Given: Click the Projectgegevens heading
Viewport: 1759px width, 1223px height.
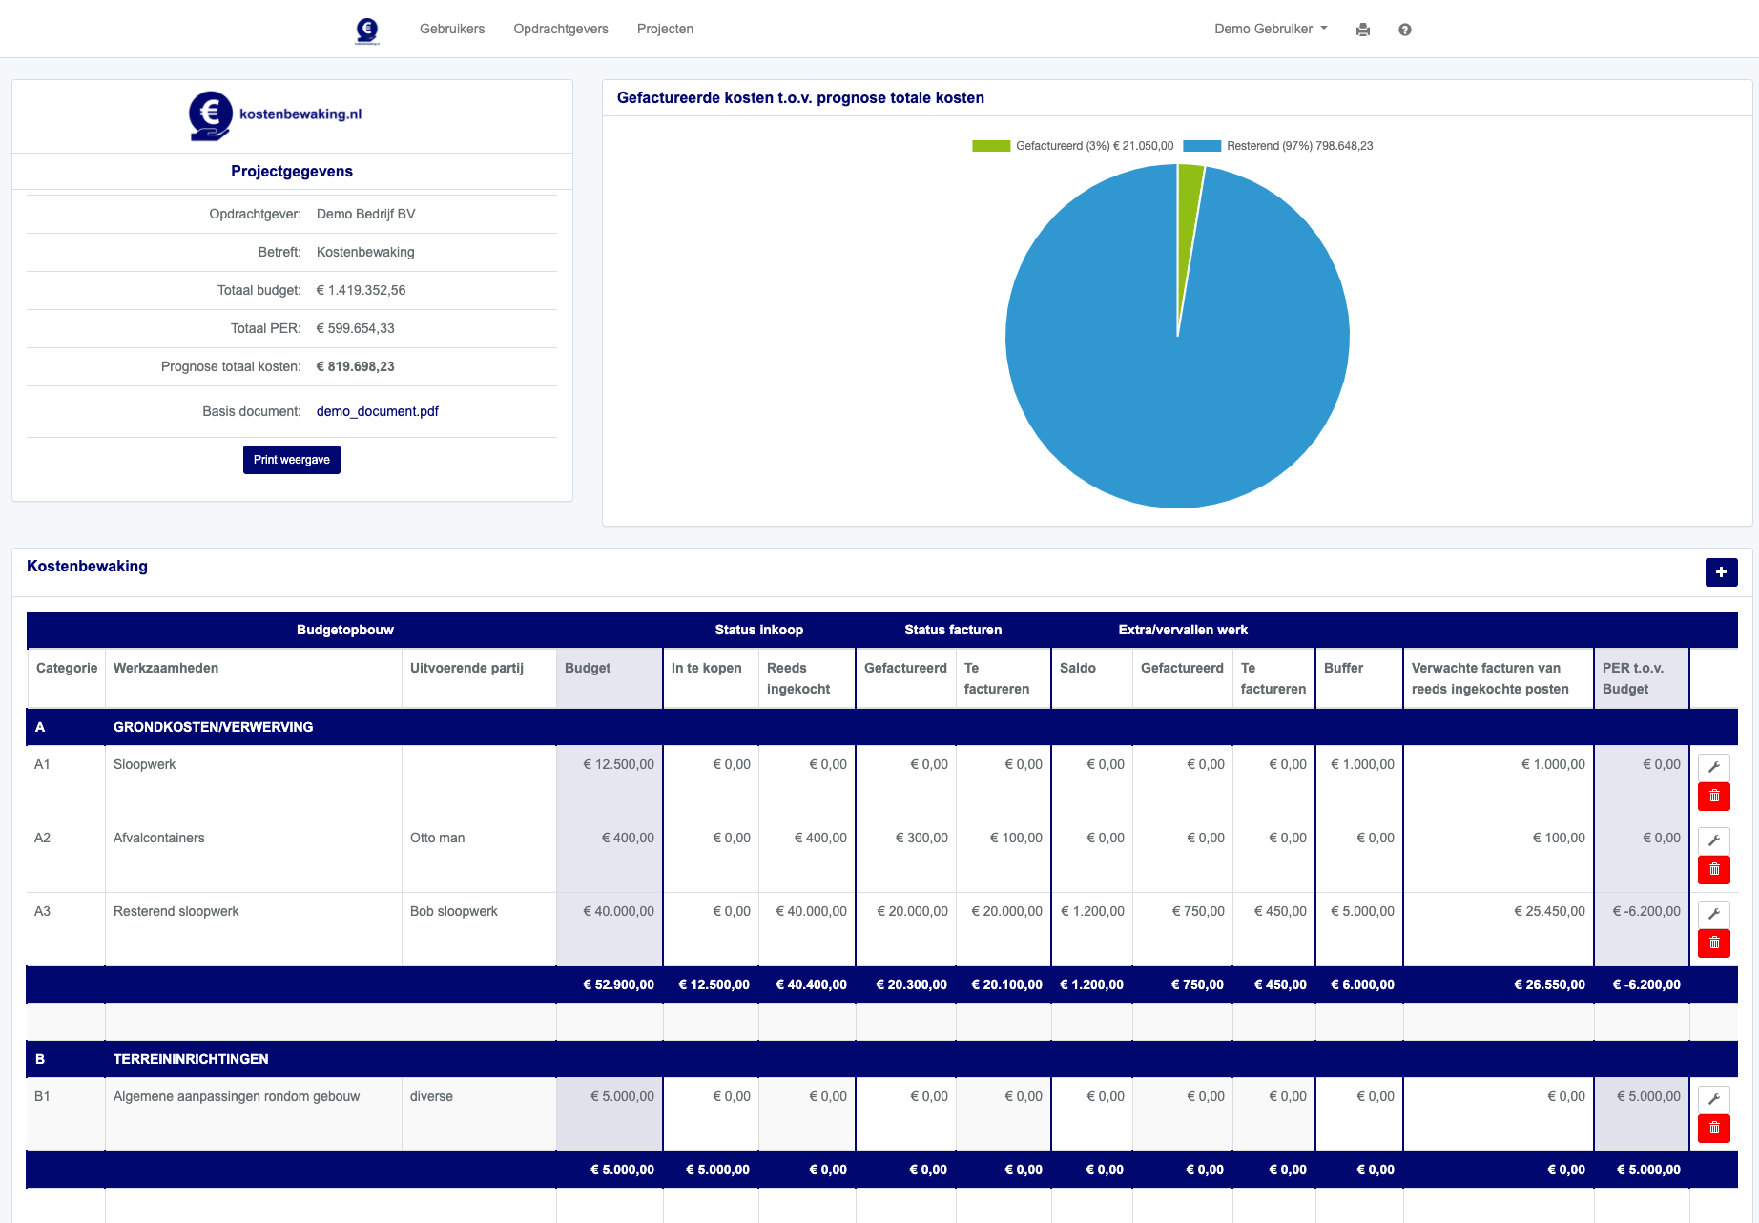Looking at the screenshot, I should click(292, 172).
